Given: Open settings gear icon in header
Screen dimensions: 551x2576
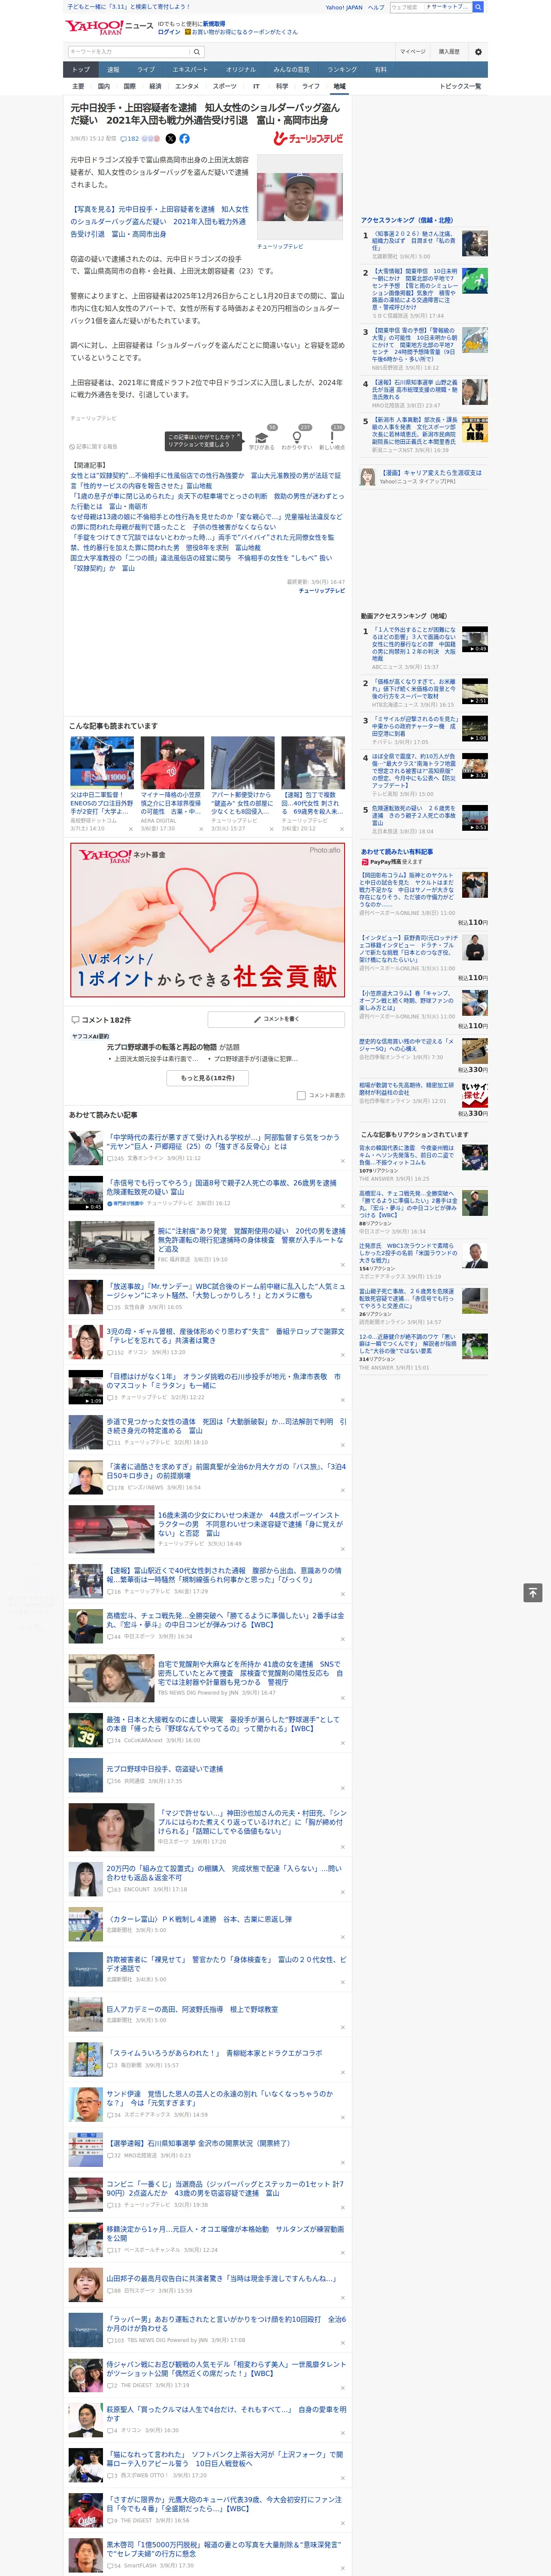Looking at the screenshot, I should 478,52.
